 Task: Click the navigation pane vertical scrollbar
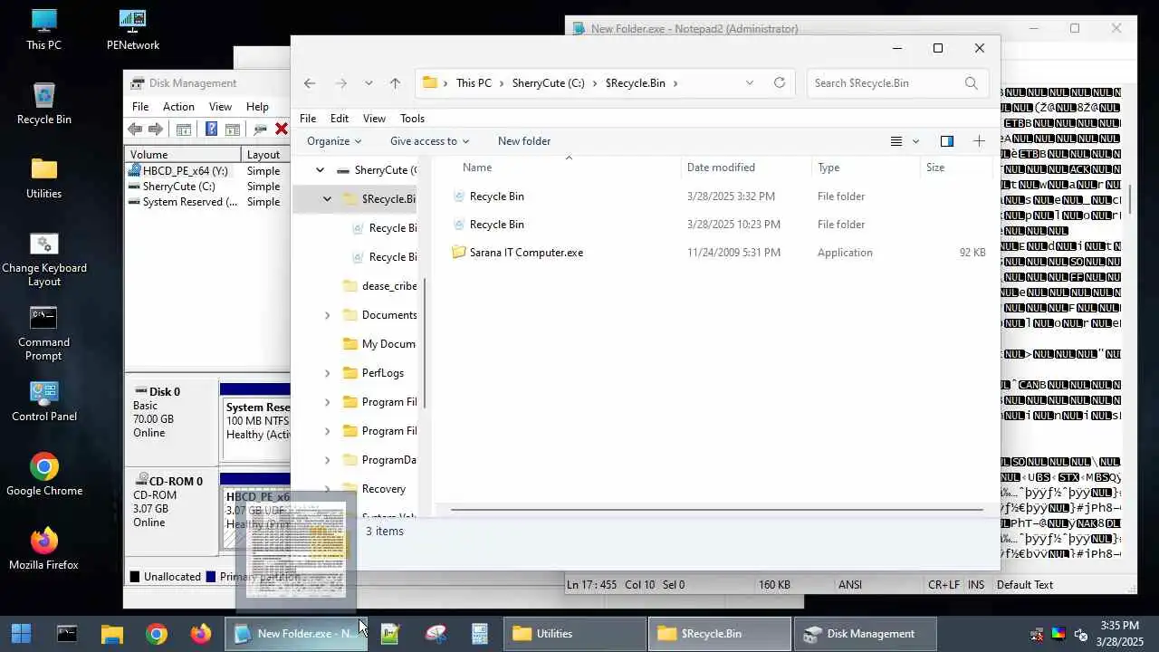coord(423,344)
